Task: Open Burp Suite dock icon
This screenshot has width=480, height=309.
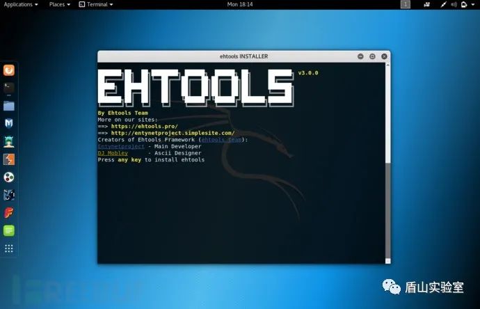Action: (9, 159)
